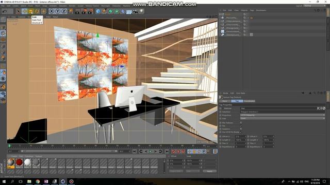Add a Camera object
This screenshot has height=185, width=330.
[135, 11]
